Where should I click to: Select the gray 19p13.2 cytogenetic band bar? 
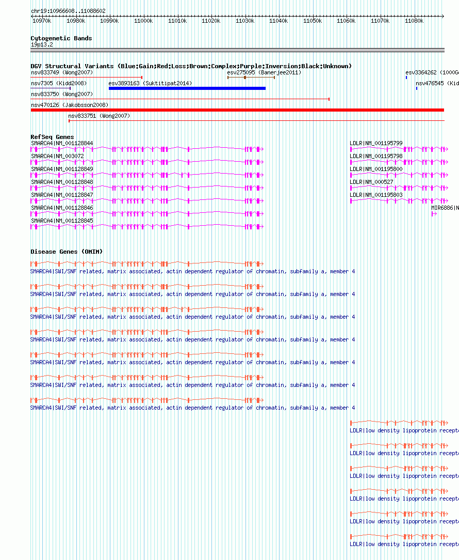click(238, 50)
